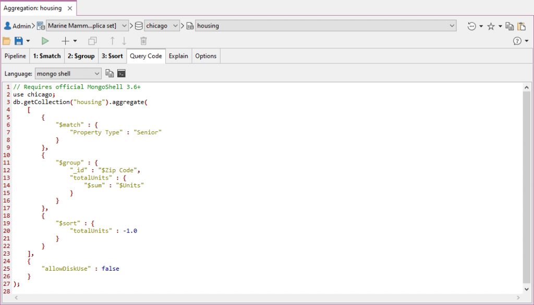Click the move stage down arrow
534x305 pixels.
pos(124,41)
